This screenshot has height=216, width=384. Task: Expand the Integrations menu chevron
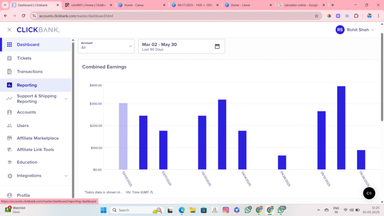(x=66, y=175)
